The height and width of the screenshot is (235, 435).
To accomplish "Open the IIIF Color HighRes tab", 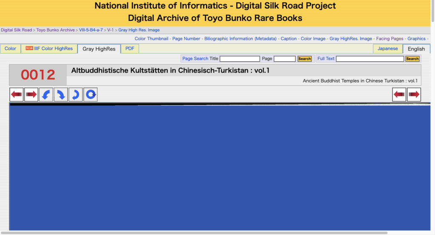I will 49,48.
